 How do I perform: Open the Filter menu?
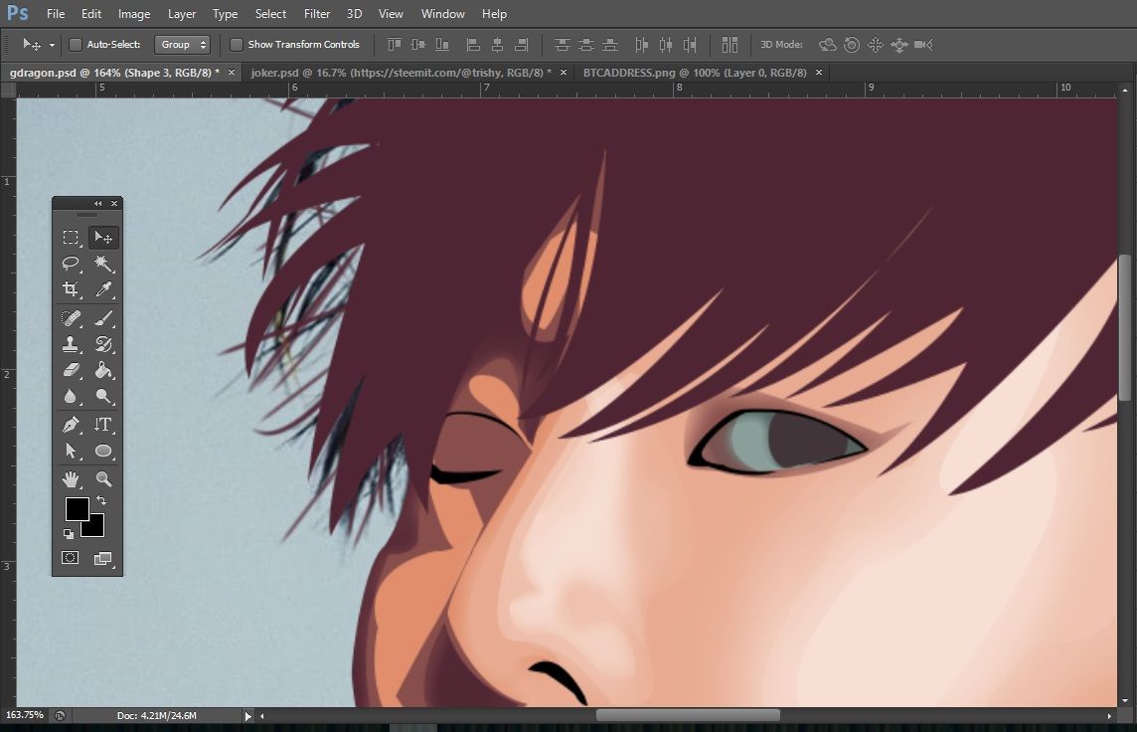317,14
